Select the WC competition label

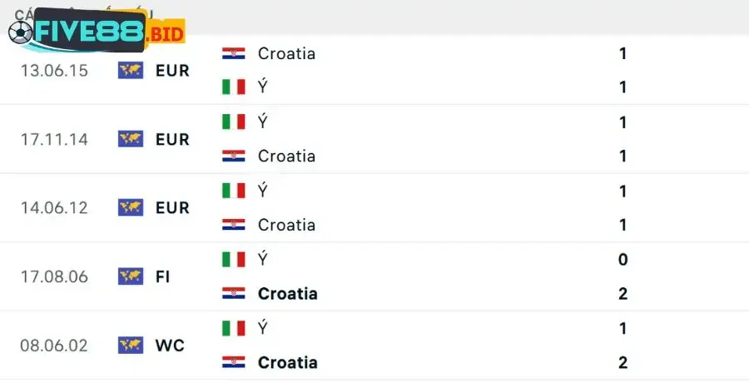pos(170,345)
